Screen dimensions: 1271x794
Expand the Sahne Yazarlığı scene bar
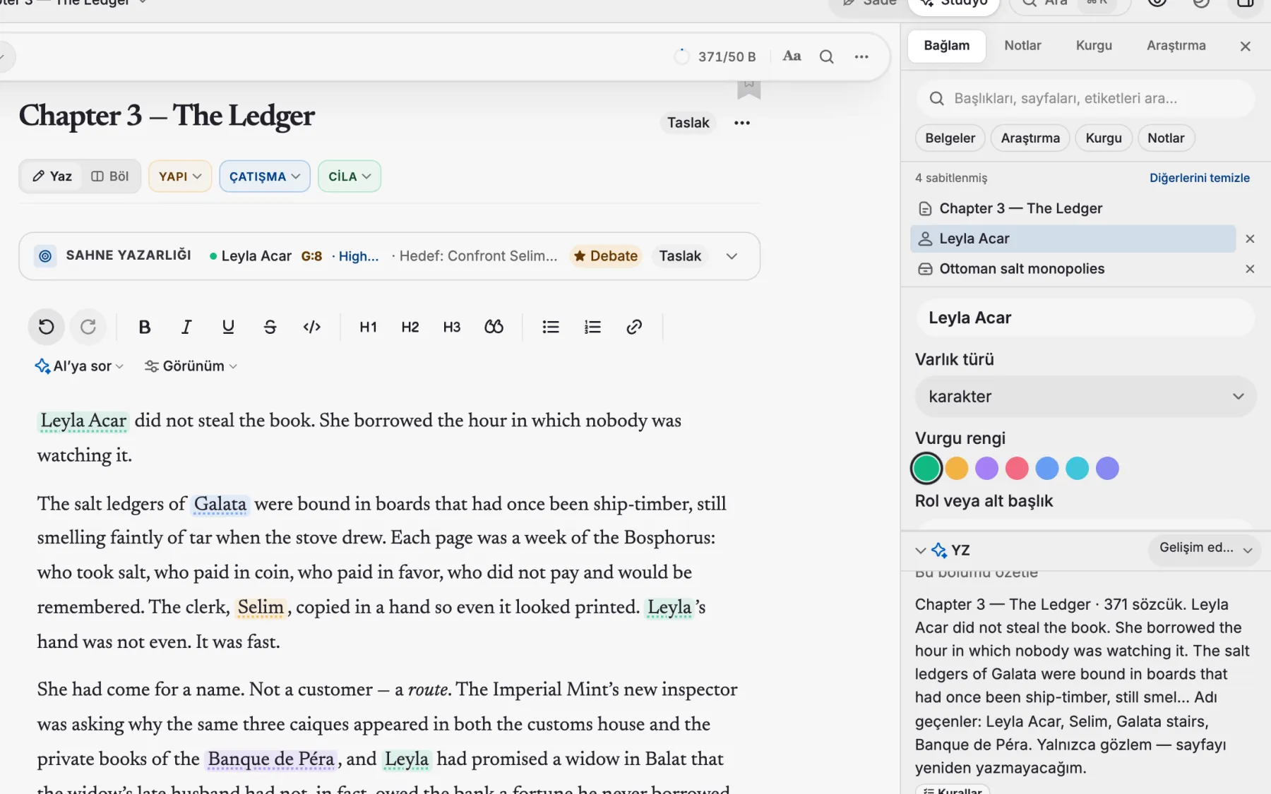pos(732,256)
